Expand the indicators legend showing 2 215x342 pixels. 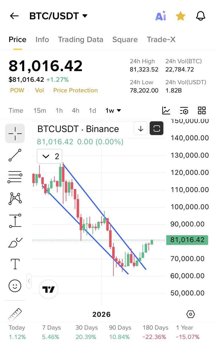tap(49, 156)
